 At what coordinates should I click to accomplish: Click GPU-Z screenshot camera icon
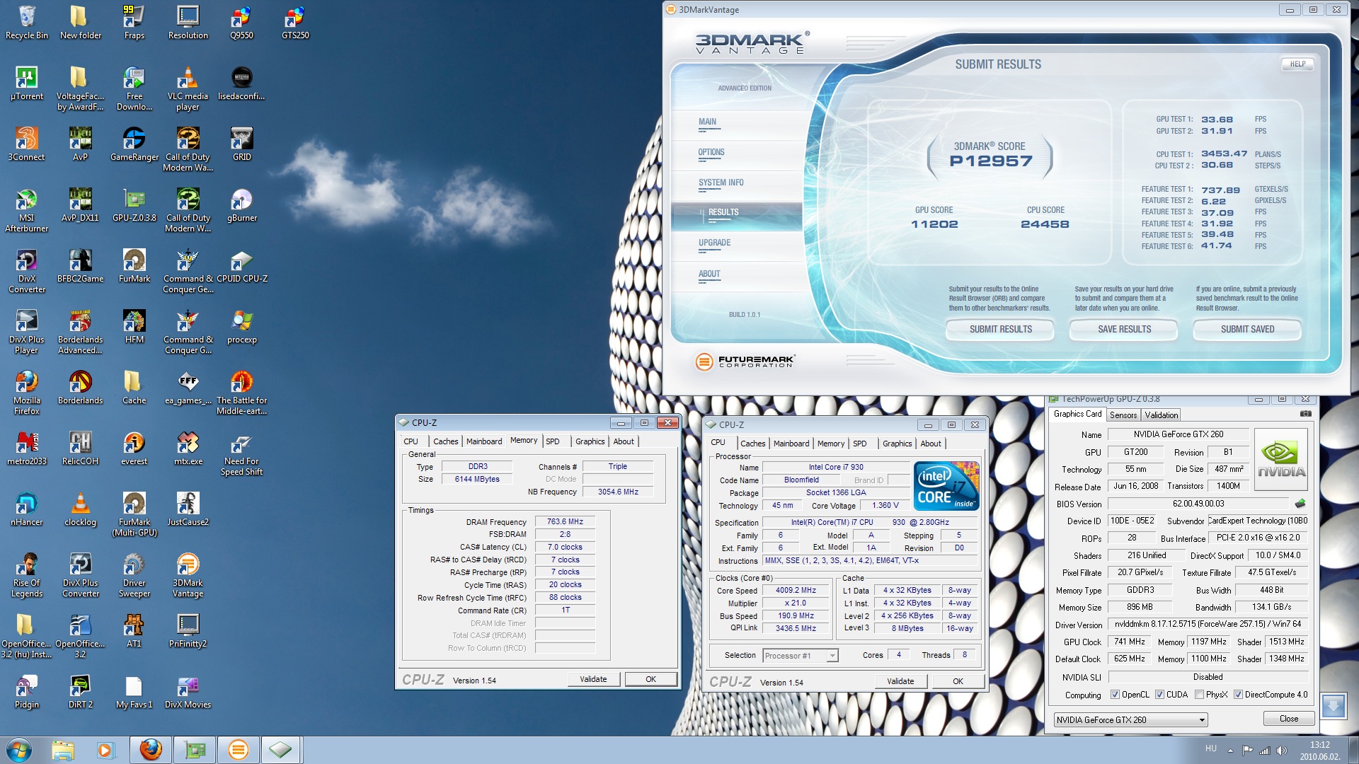coord(1306,414)
